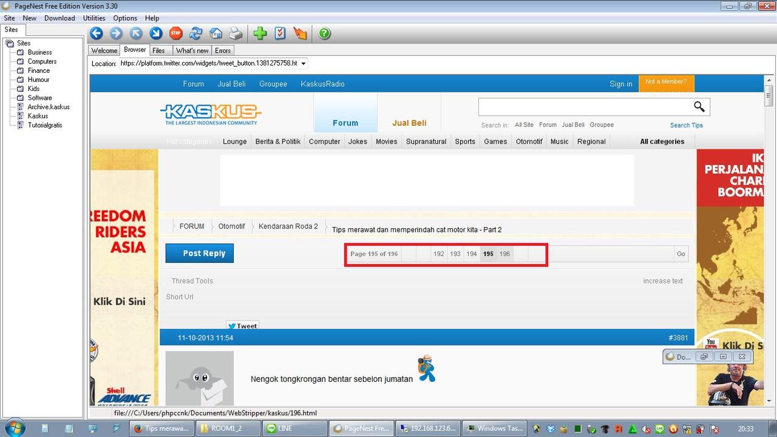
Task: Add a new site with the green plus
Action: 260,33
